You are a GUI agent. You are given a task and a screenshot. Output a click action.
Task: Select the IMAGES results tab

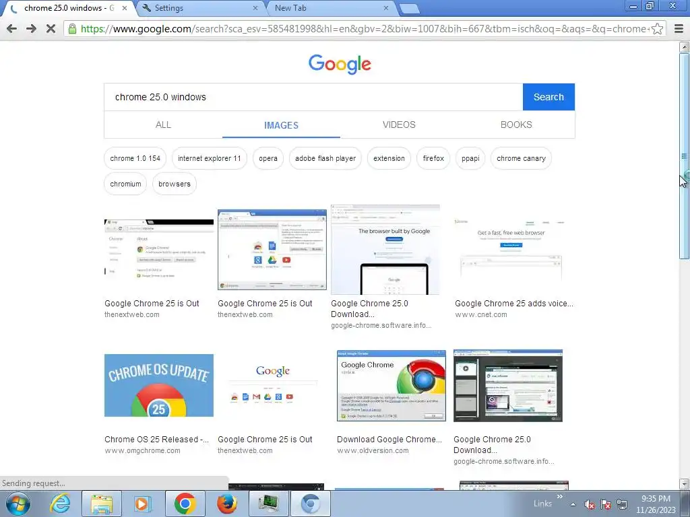pos(281,125)
